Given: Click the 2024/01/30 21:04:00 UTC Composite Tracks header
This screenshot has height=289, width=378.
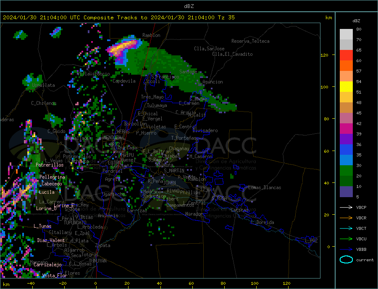Looking at the screenshot, I should click(x=118, y=18).
